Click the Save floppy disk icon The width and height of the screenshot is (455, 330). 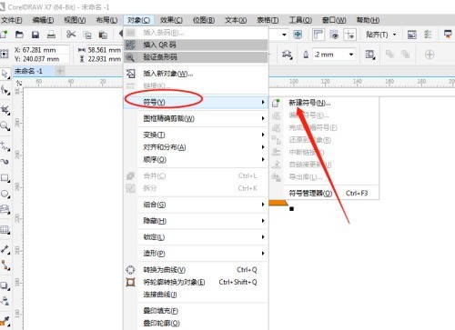click(x=35, y=35)
